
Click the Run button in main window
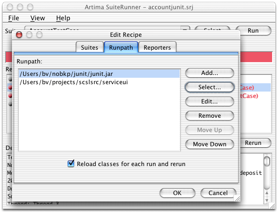click(253, 30)
